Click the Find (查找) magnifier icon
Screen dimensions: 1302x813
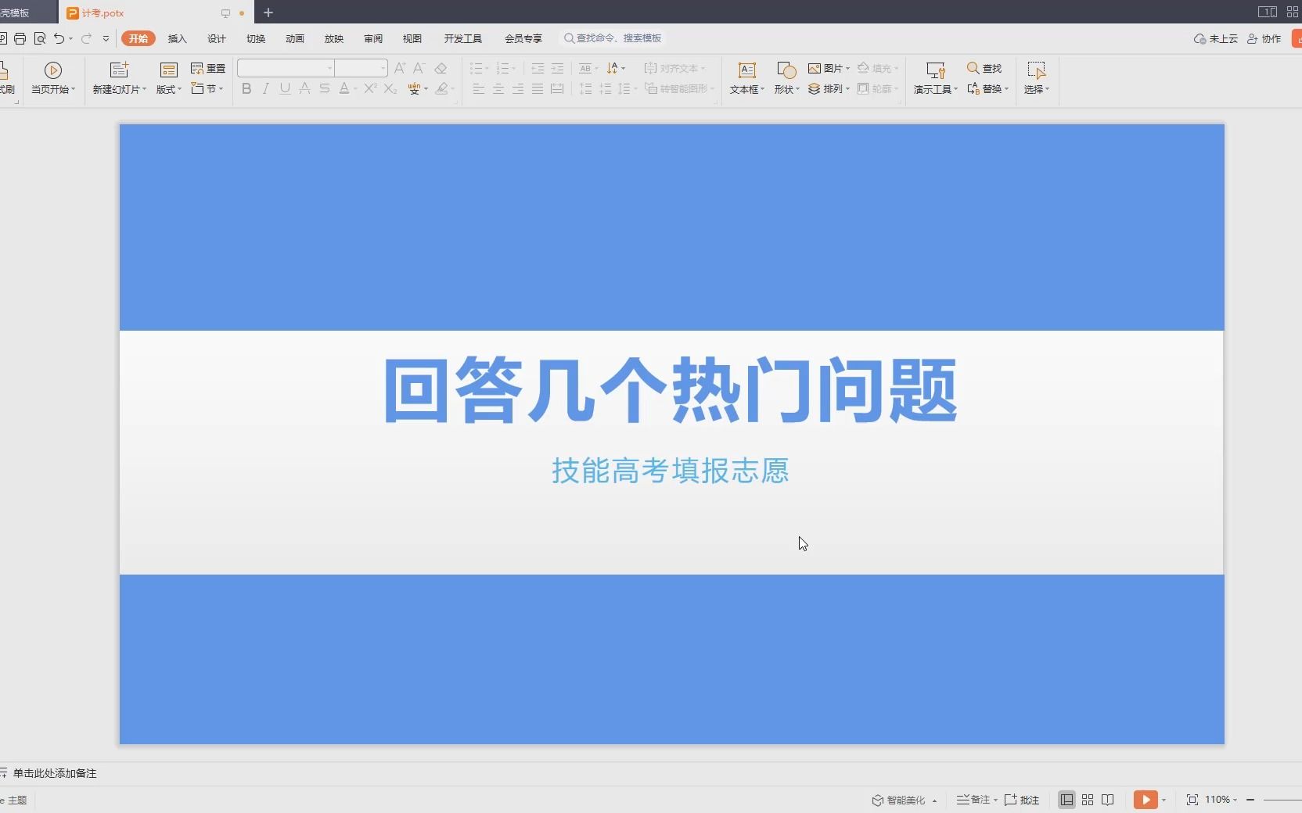pyautogui.click(x=973, y=68)
